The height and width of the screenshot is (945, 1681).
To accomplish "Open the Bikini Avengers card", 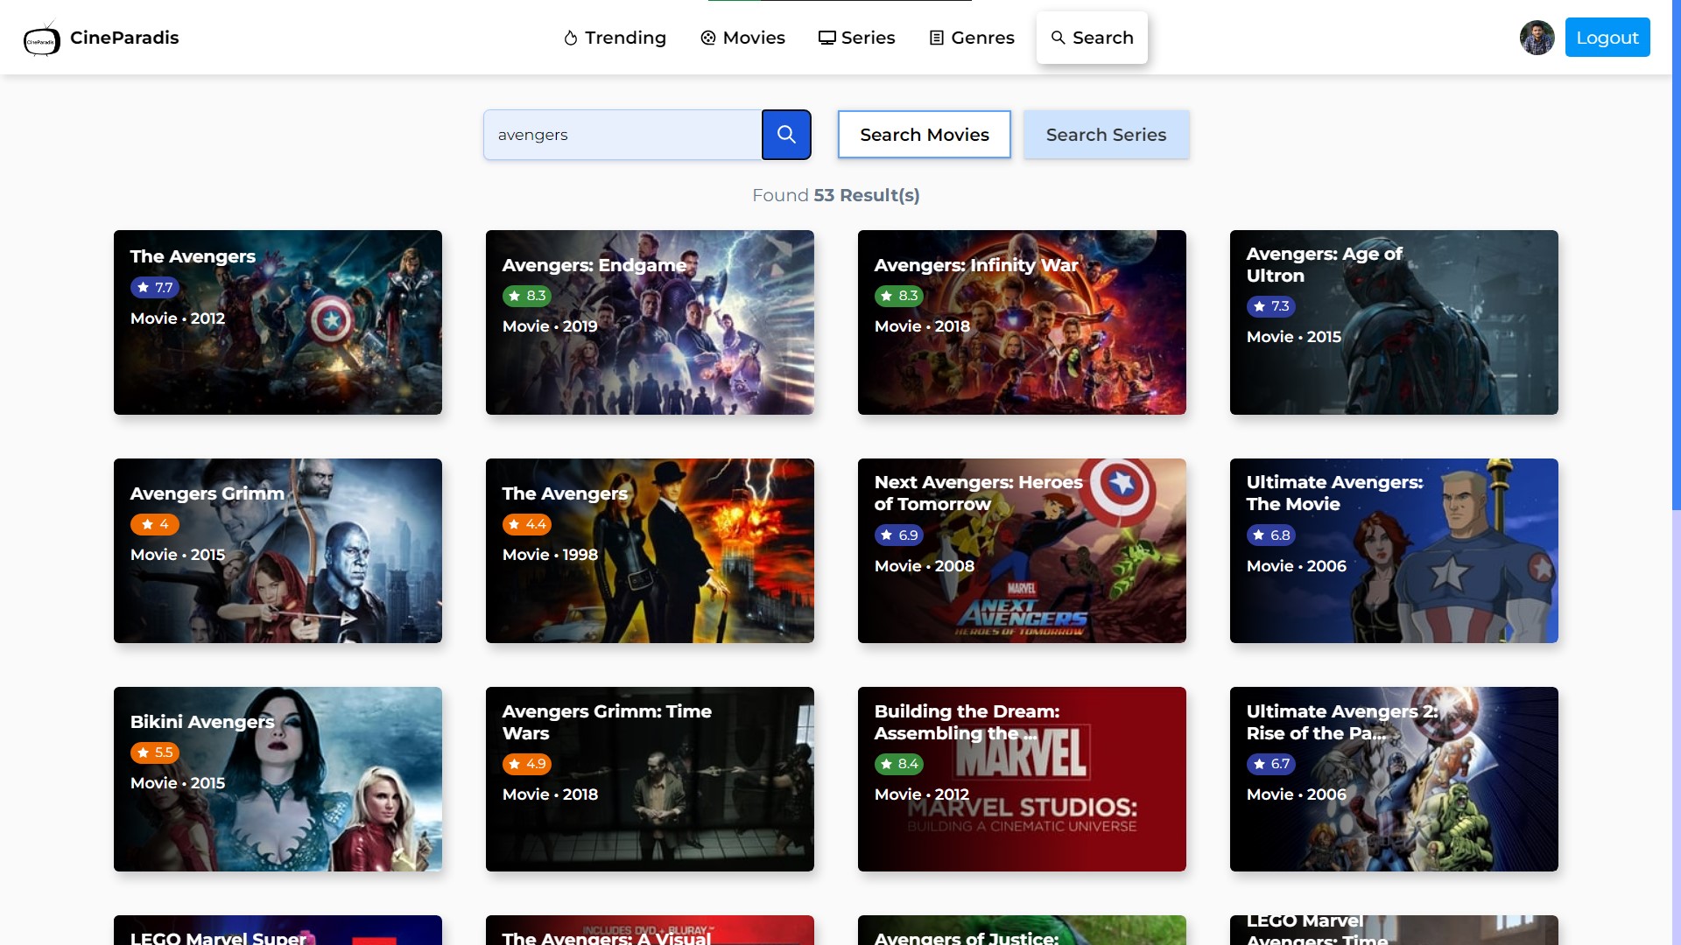I will (278, 780).
